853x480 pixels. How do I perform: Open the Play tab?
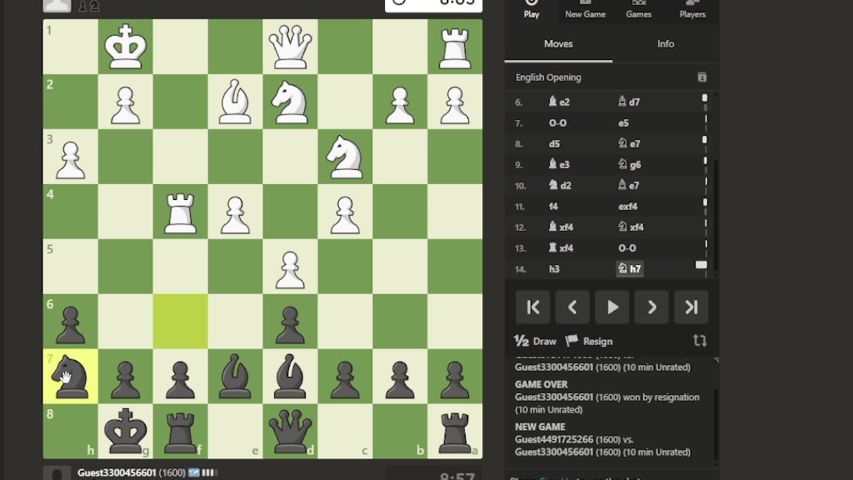[x=531, y=10]
